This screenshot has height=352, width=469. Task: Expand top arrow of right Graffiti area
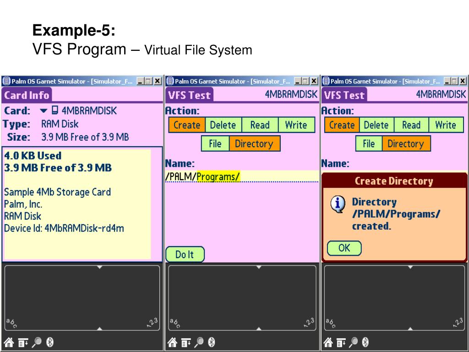tap(410, 267)
